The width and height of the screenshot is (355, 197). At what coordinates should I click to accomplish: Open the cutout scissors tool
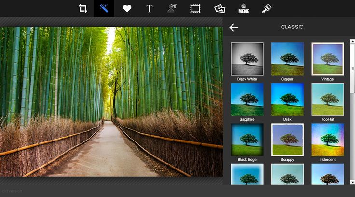[x=172, y=8]
